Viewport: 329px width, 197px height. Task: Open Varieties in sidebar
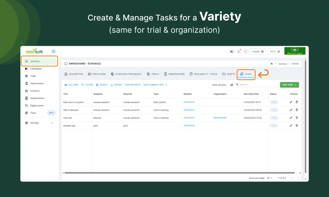pyautogui.click(x=39, y=61)
